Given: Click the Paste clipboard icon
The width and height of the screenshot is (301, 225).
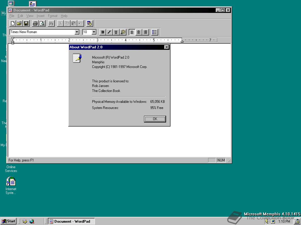Looking at the screenshot, I should point(74,23).
